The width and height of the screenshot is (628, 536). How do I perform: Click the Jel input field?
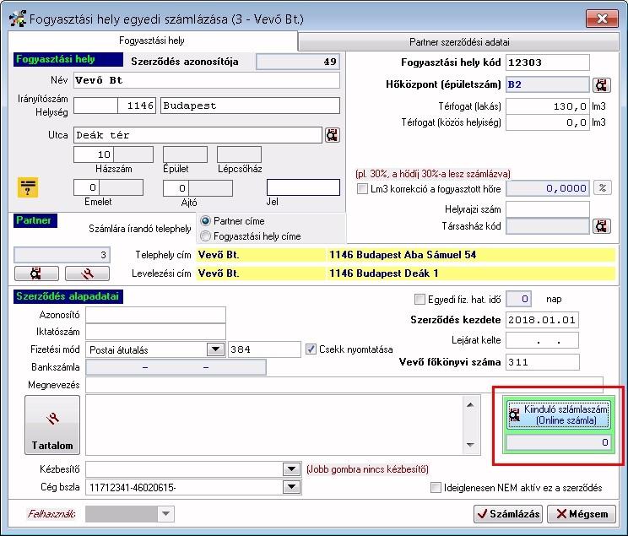click(x=303, y=187)
